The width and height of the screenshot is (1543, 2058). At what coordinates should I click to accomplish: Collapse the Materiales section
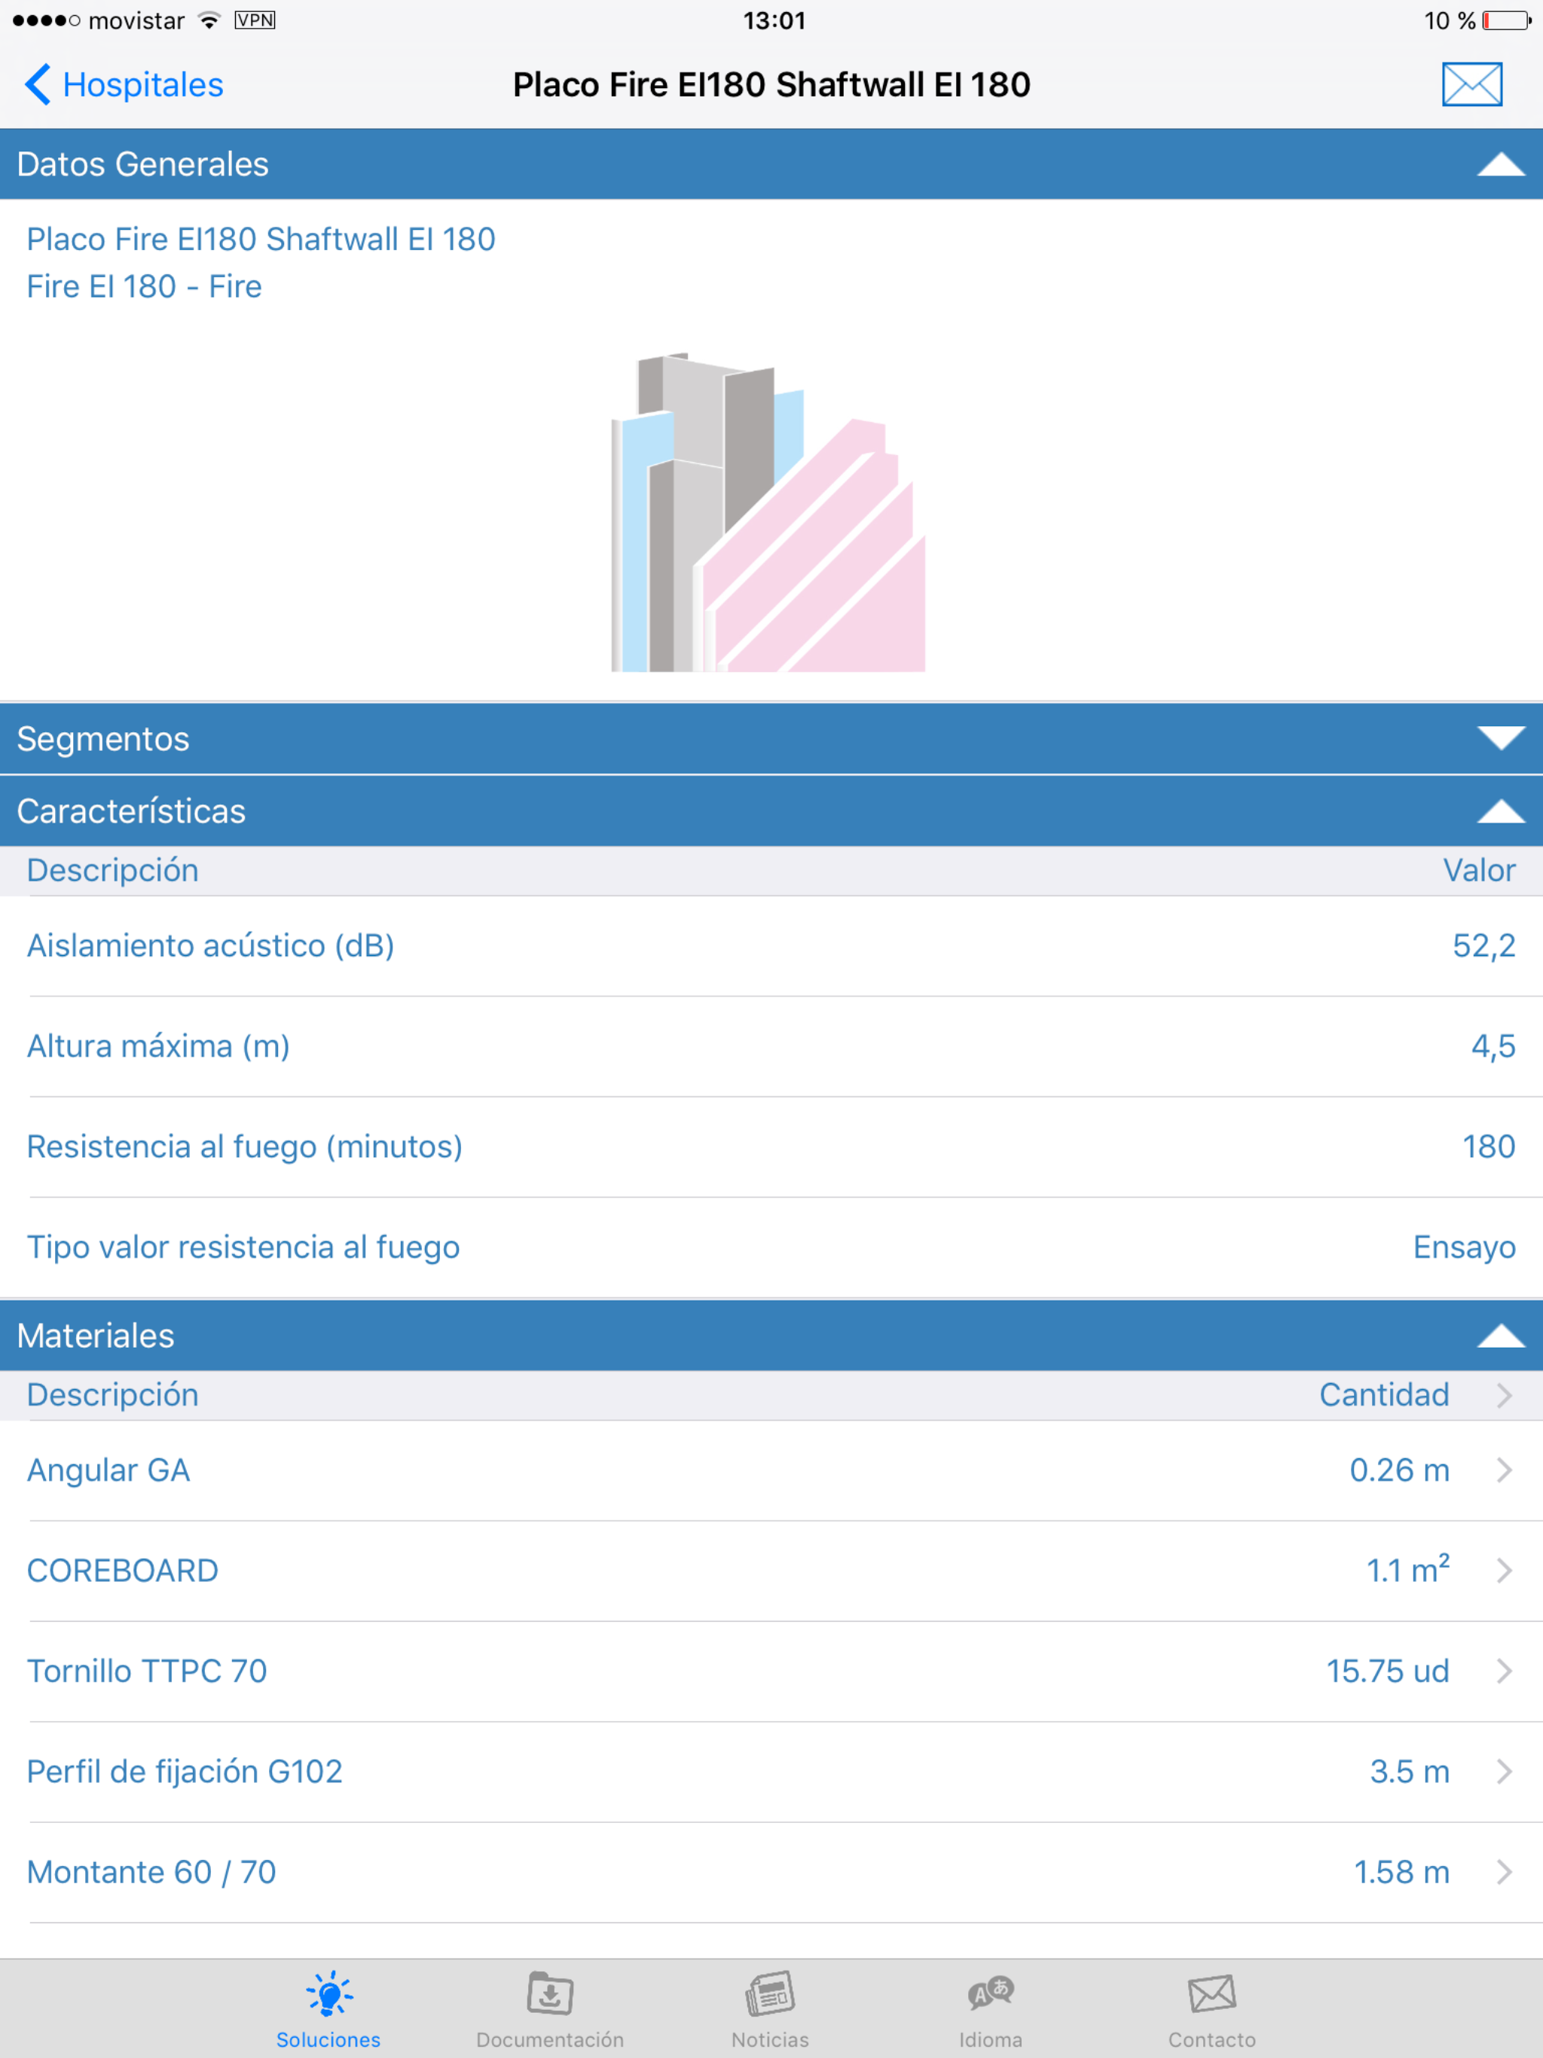click(x=1500, y=1336)
